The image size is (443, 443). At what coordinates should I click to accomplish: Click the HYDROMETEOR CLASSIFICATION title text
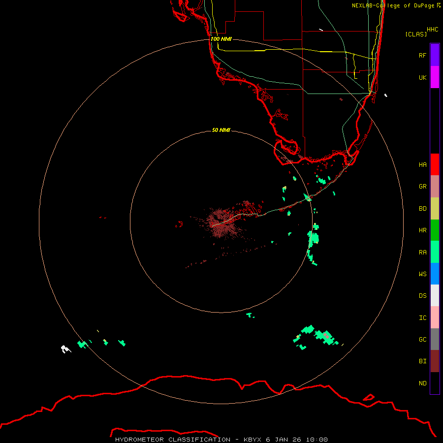click(x=173, y=440)
